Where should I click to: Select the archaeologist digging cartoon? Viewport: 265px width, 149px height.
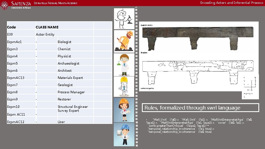[124, 41]
